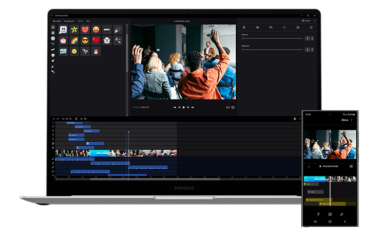The image size is (384, 232).
Task: Open the smiley sticker category in sidebar
Action: tap(53, 38)
